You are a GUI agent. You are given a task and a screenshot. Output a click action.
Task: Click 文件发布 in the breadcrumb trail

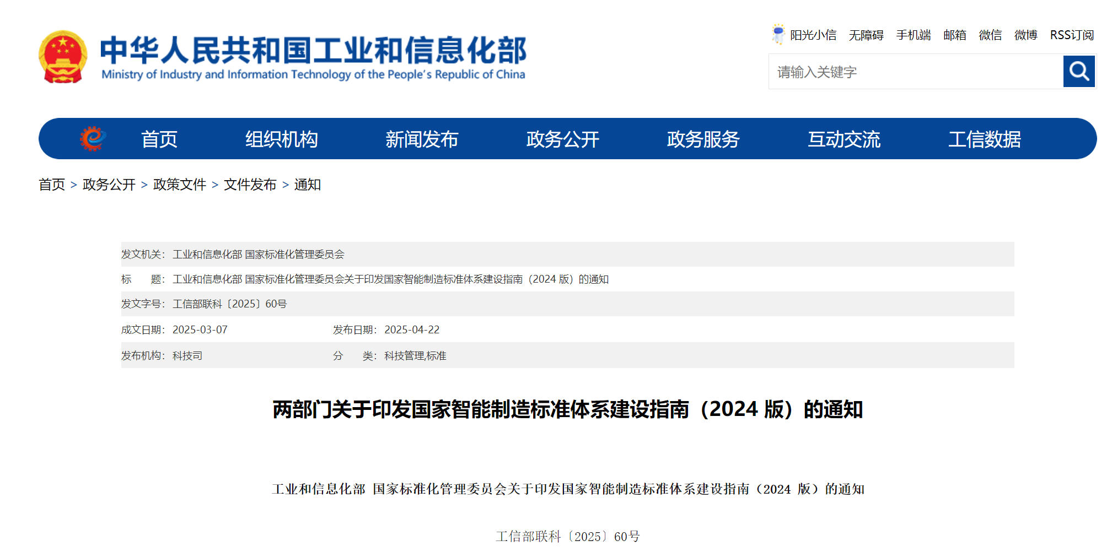tap(250, 185)
